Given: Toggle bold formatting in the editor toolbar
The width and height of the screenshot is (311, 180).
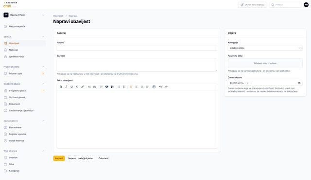Looking at the screenshot, I should click(61, 87).
